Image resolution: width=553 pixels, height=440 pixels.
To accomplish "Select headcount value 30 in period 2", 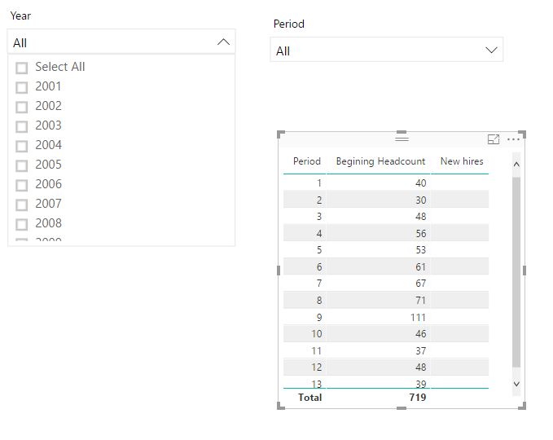I will tap(420, 200).
